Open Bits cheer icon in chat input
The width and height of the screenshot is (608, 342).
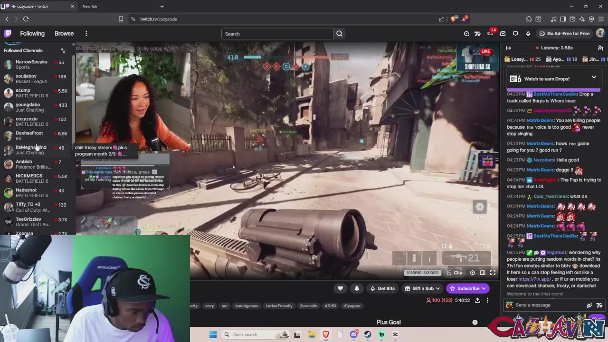tap(589, 305)
